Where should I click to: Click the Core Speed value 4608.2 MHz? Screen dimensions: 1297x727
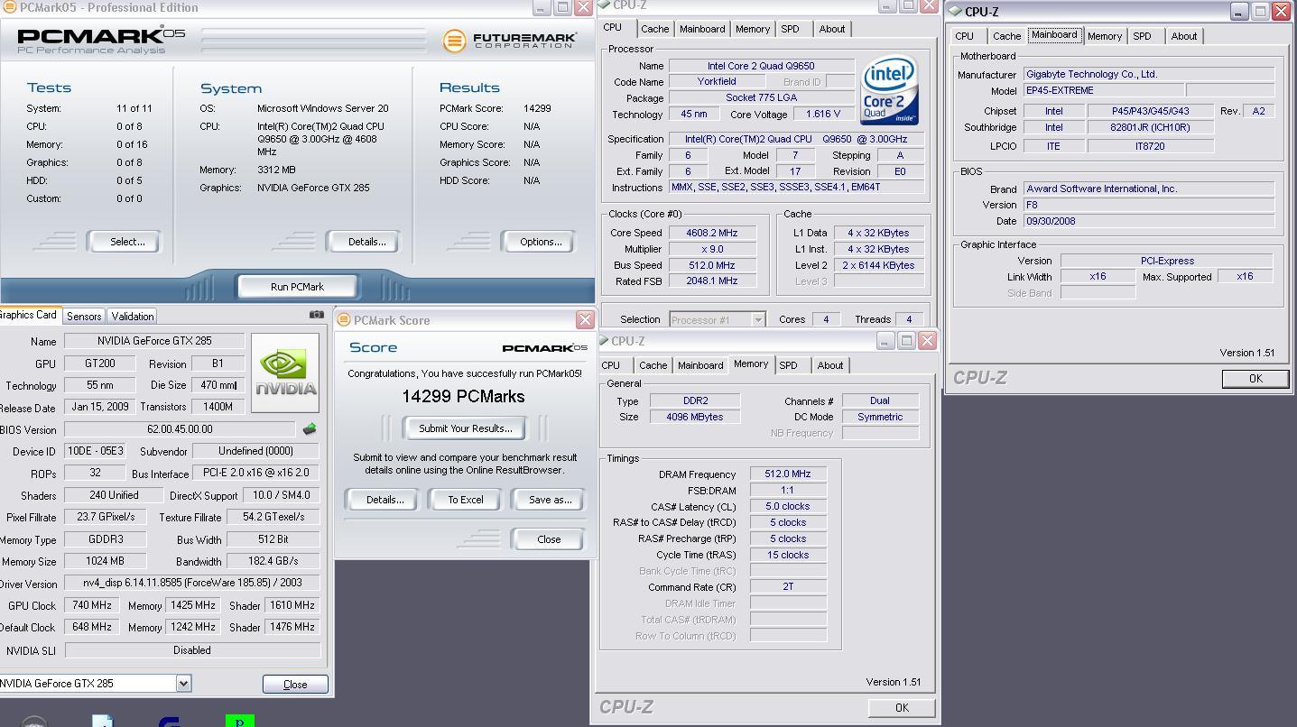click(x=711, y=233)
